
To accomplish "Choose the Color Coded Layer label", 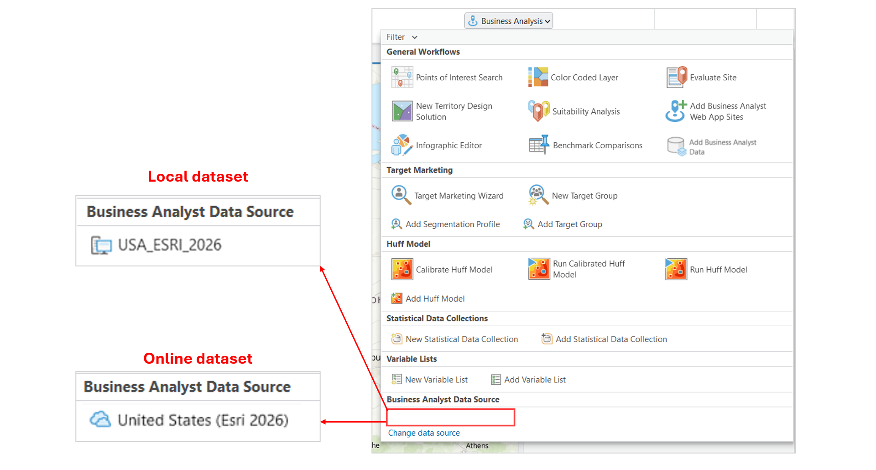I will [x=584, y=78].
